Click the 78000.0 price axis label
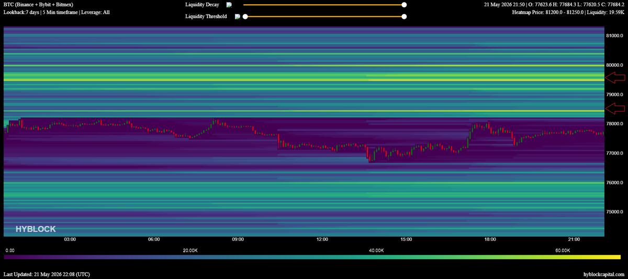Image resolution: width=628 pixels, height=279 pixels. [615, 124]
